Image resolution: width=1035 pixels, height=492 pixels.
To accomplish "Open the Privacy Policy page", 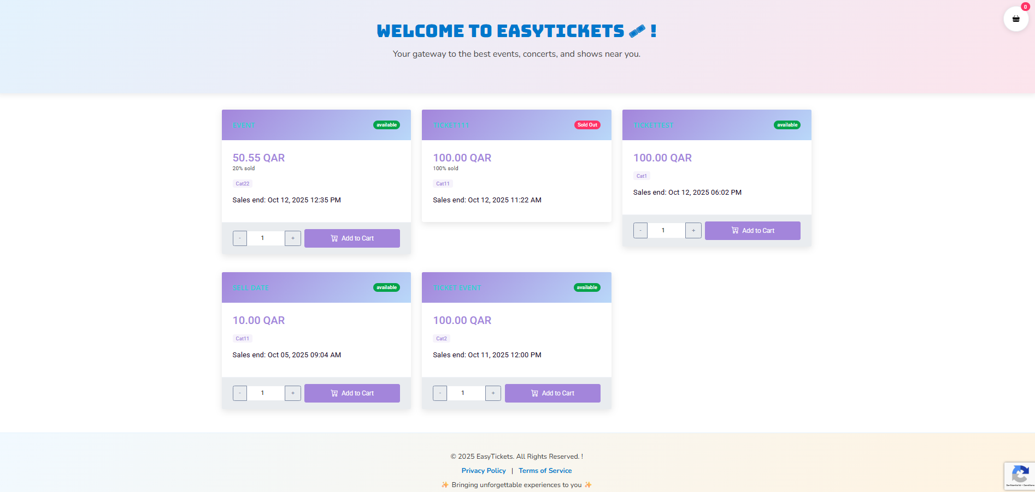I will pyautogui.click(x=483, y=470).
